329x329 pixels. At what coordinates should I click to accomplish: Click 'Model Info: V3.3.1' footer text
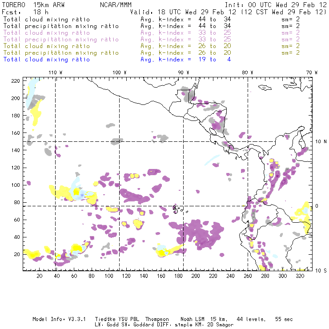click(x=59, y=319)
